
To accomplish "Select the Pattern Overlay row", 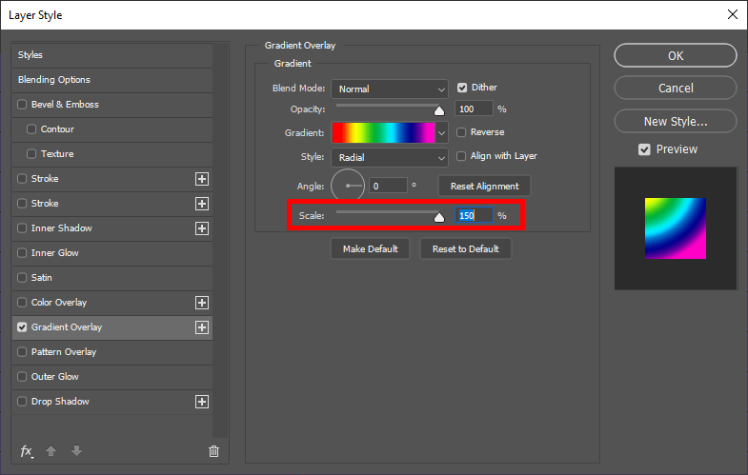I will (112, 352).
